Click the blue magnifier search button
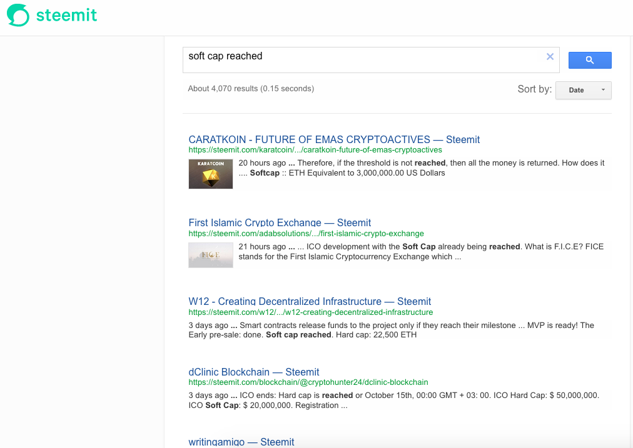 (x=590, y=60)
